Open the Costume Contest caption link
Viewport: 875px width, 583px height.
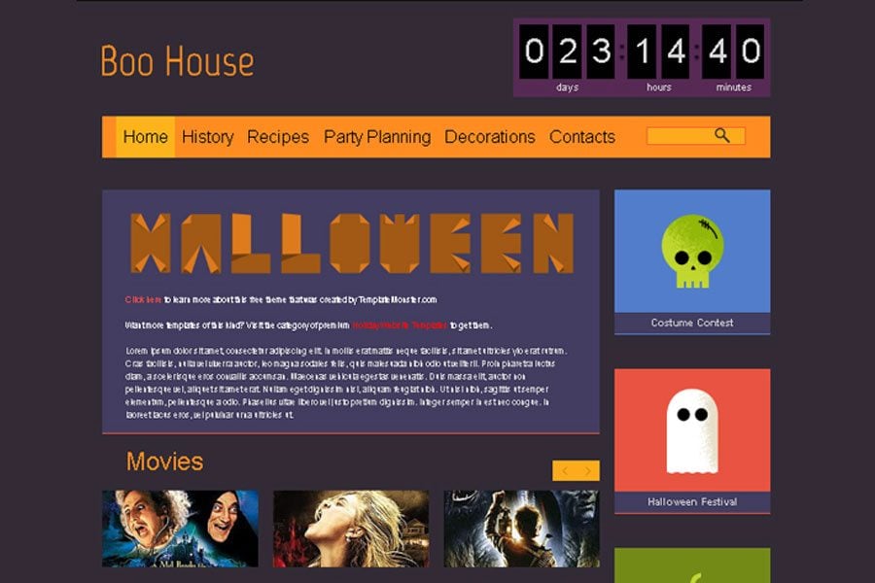pos(692,323)
